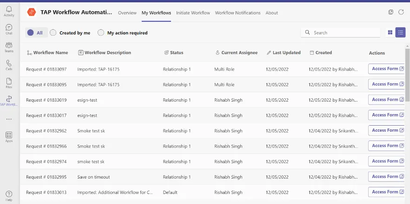Click Workflow Description column icon
Viewport: 410px width, 204px height.
[x=81, y=52]
